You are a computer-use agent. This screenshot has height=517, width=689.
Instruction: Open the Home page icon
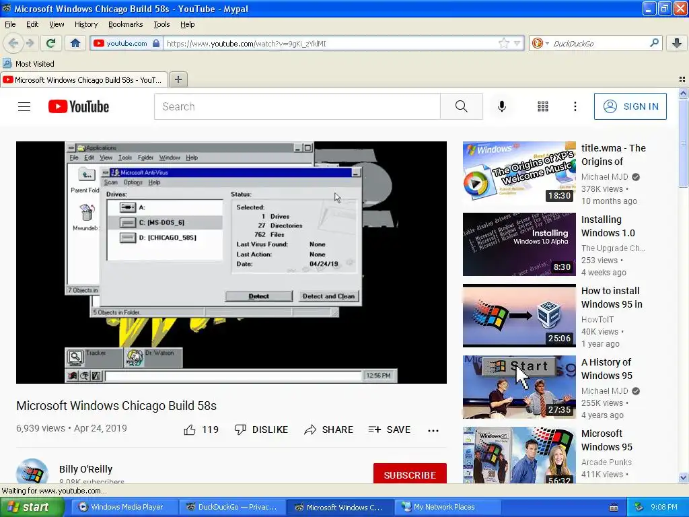pyautogui.click(x=75, y=43)
